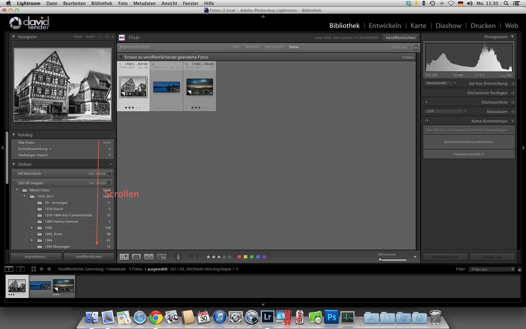The height and width of the screenshot is (329, 526).
Task: Click the spray can painter tool
Action: [178, 257]
